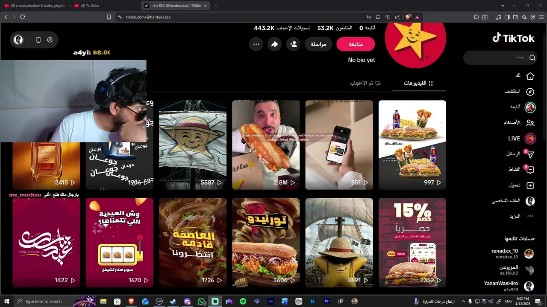Viewport: 547px width, 307px height.
Task: Open YazanWasHIro followed account
Action: pyautogui.click(x=509, y=286)
